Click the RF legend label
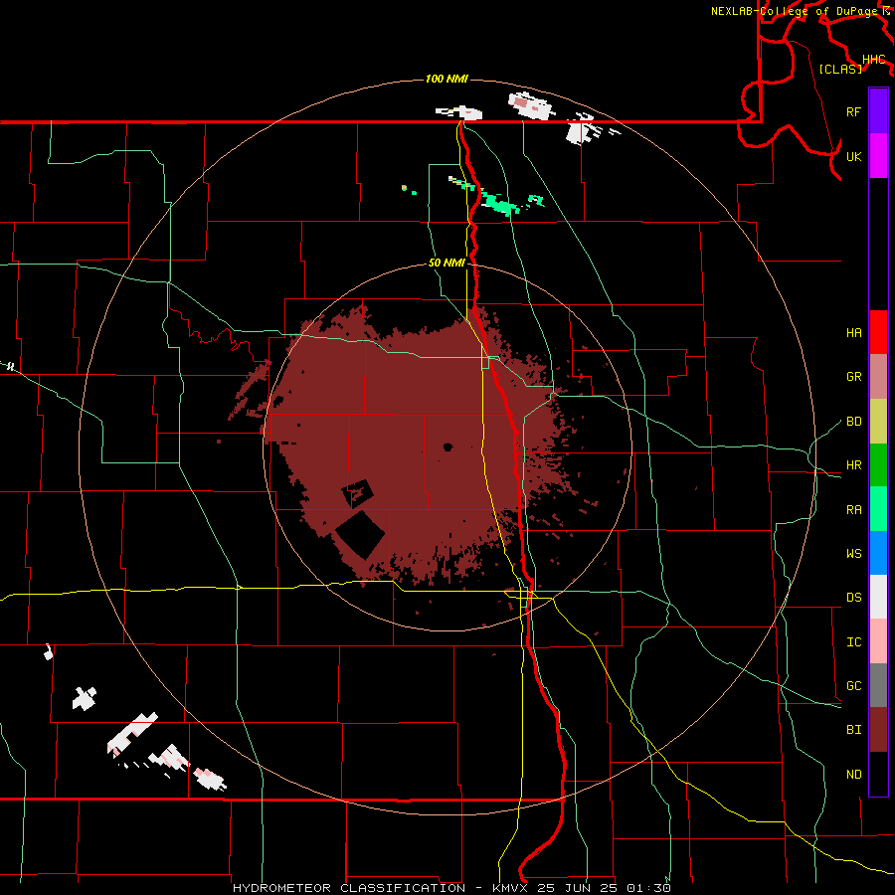895x895 pixels. pos(853,111)
